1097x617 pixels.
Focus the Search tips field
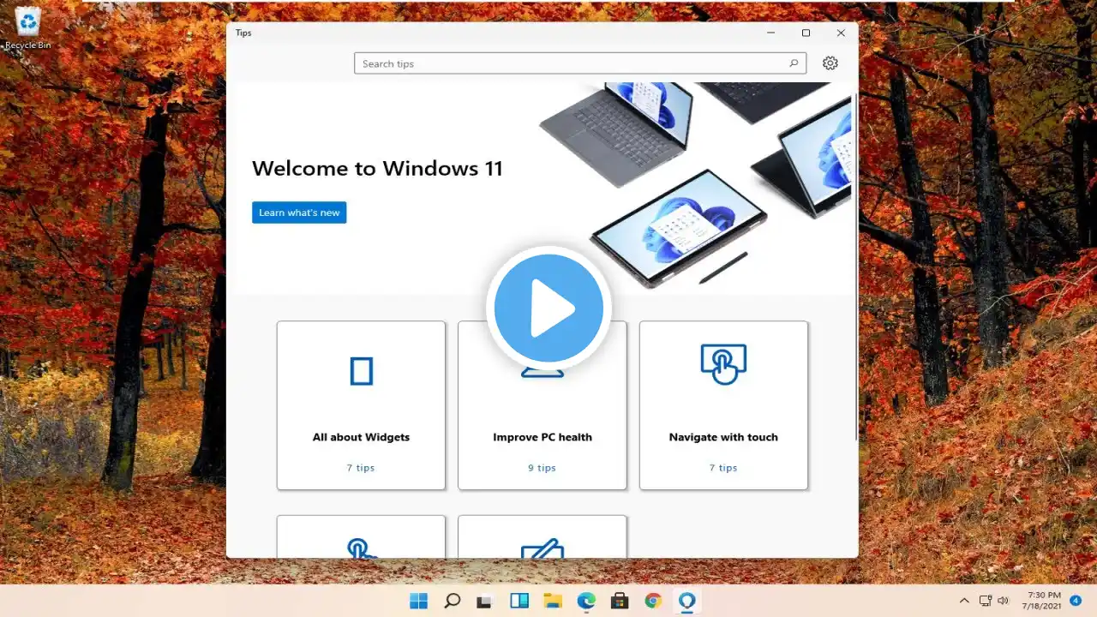tap(580, 63)
